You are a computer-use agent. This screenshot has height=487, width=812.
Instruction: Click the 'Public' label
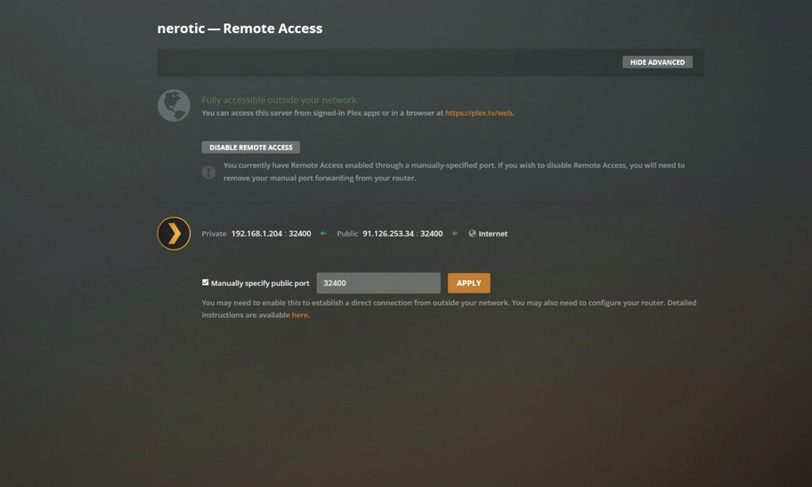click(347, 234)
